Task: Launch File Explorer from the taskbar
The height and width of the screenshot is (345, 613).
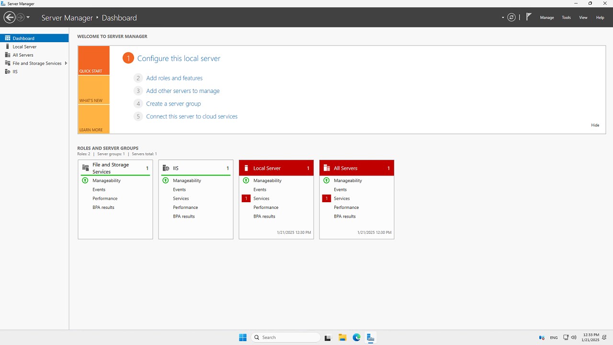Action: 342,337
